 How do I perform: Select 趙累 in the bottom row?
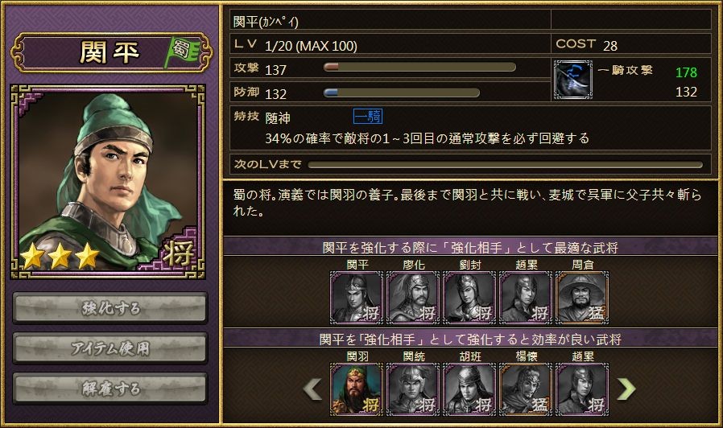[x=582, y=389]
